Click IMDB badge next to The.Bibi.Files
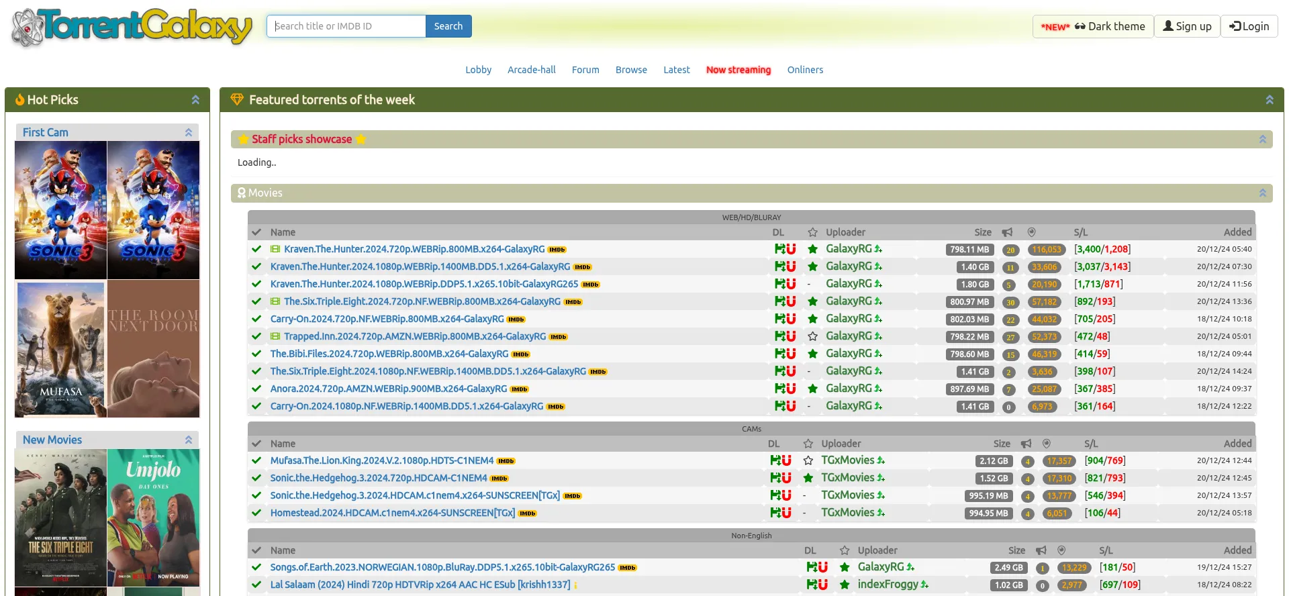 tap(521, 354)
